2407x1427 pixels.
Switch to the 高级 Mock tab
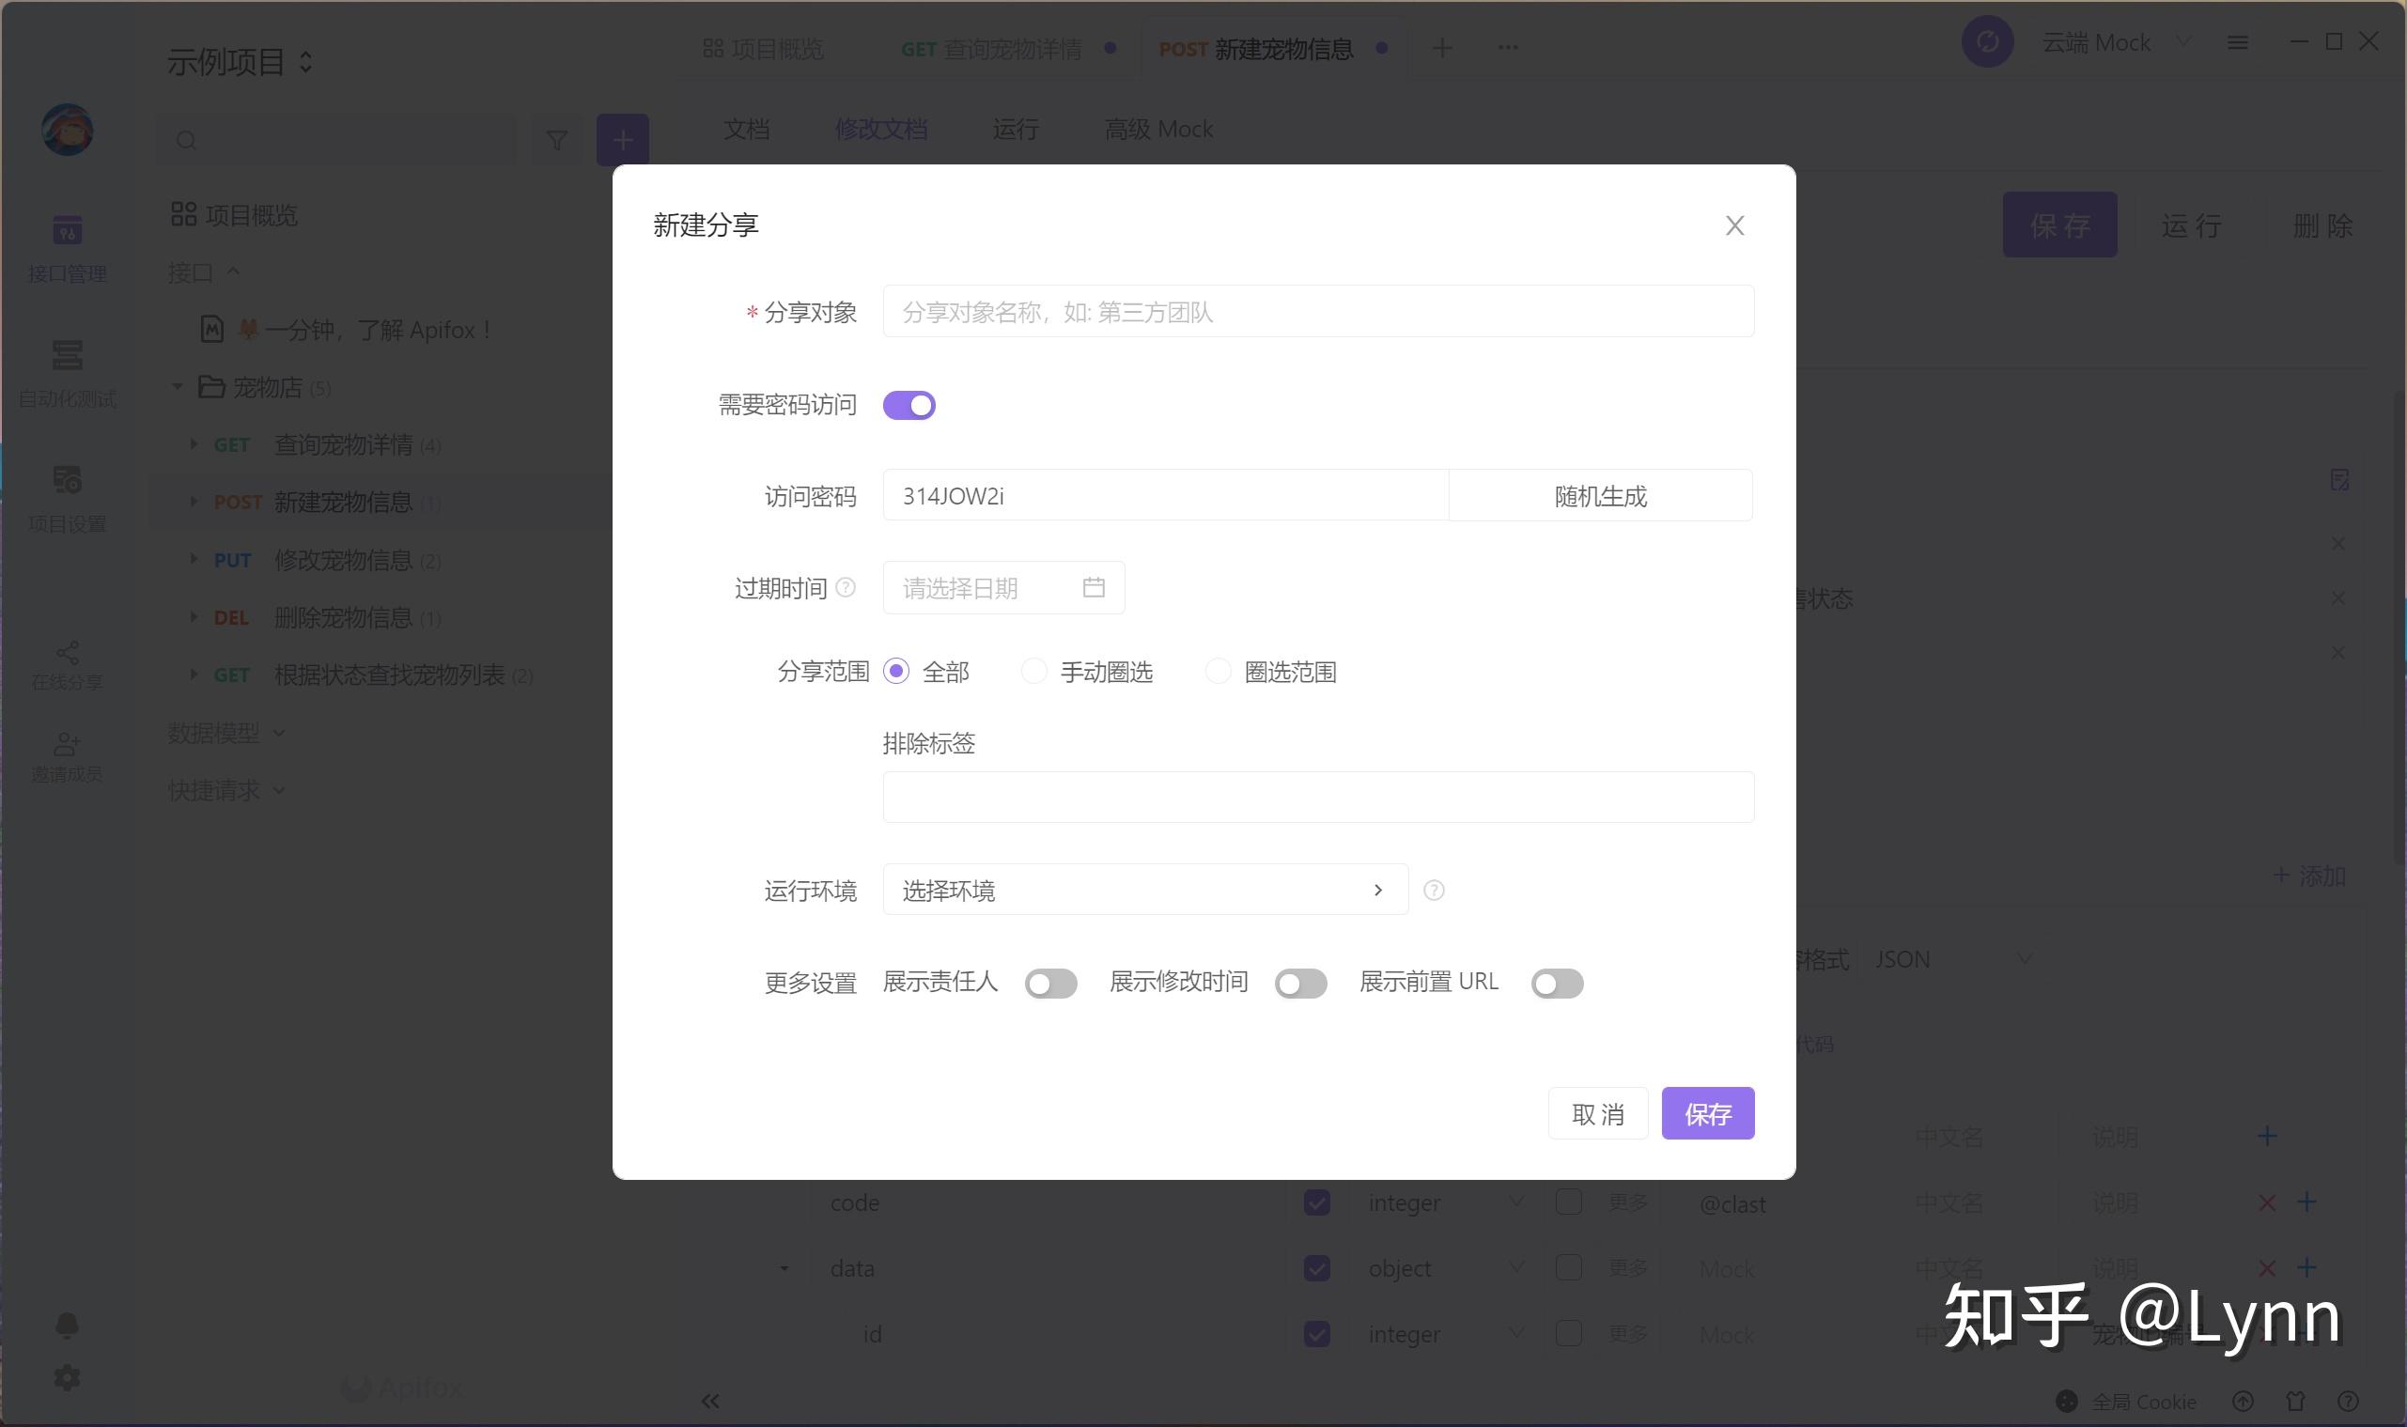(1157, 129)
